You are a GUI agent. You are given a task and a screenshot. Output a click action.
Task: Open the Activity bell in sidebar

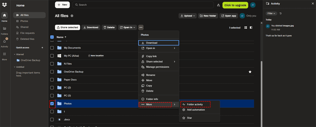(4, 41)
